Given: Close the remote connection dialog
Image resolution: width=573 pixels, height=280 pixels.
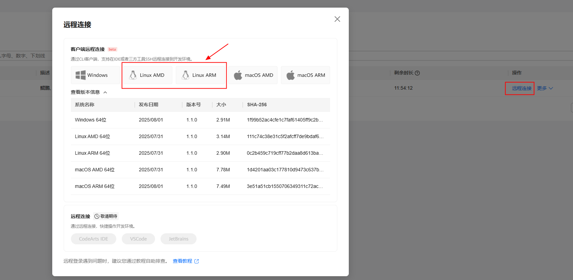Looking at the screenshot, I should click(x=337, y=19).
